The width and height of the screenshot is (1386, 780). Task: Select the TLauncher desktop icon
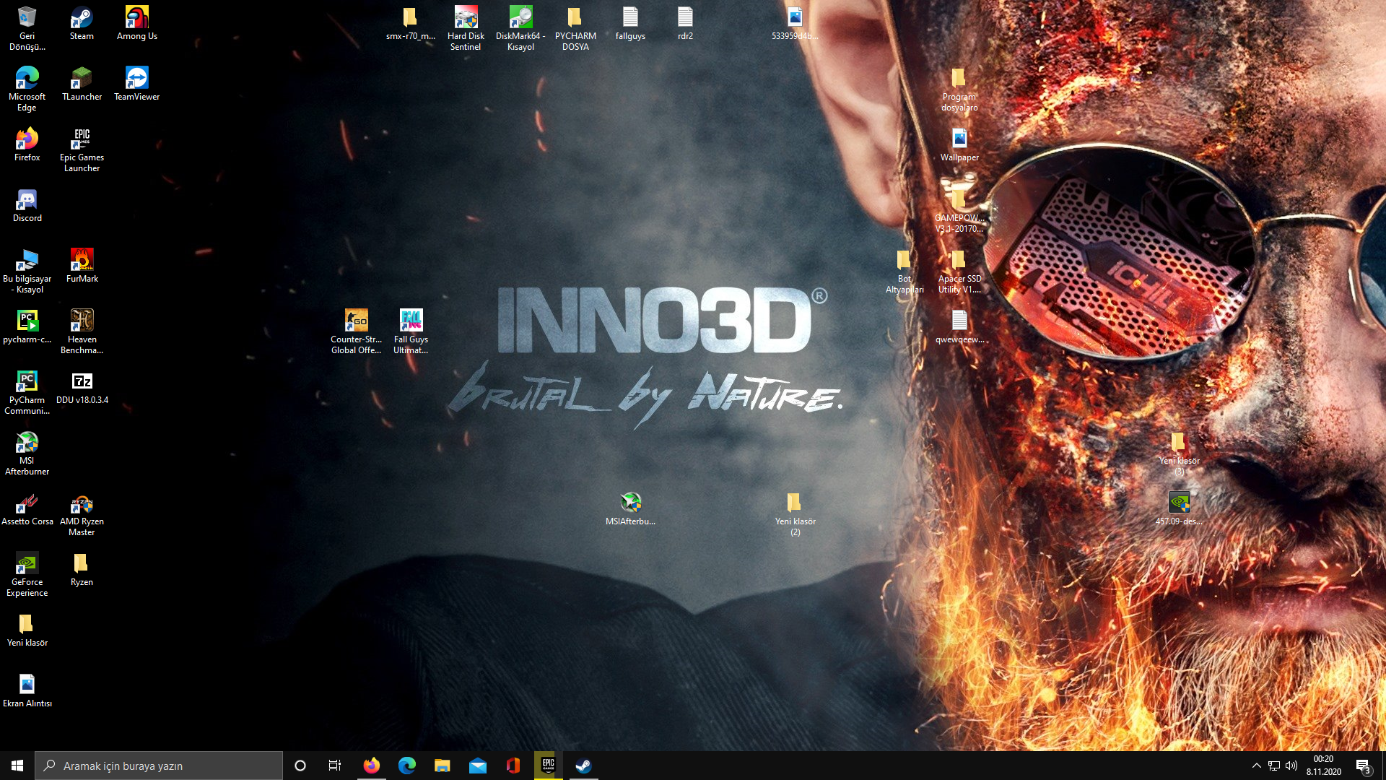pyautogui.click(x=82, y=83)
